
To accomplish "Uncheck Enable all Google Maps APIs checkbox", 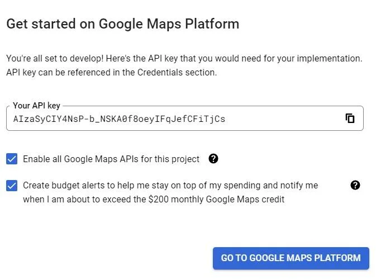I will click(x=12, y=159).
